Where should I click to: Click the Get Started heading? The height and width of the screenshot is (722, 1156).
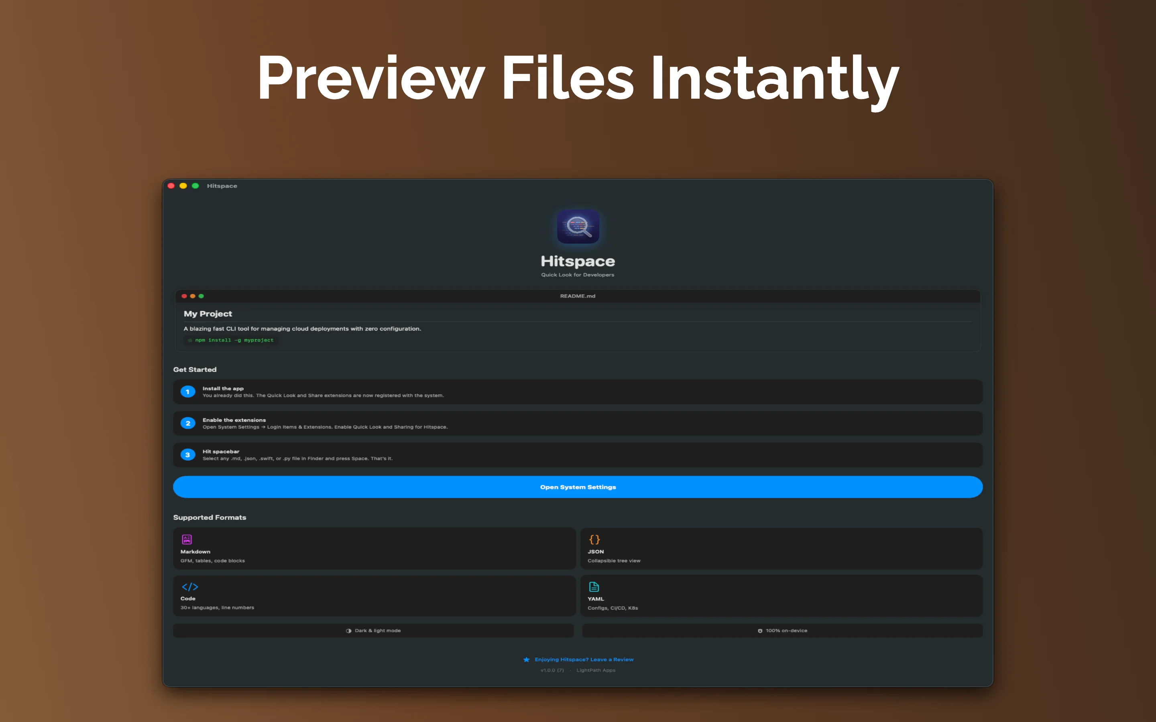point(195,369)
